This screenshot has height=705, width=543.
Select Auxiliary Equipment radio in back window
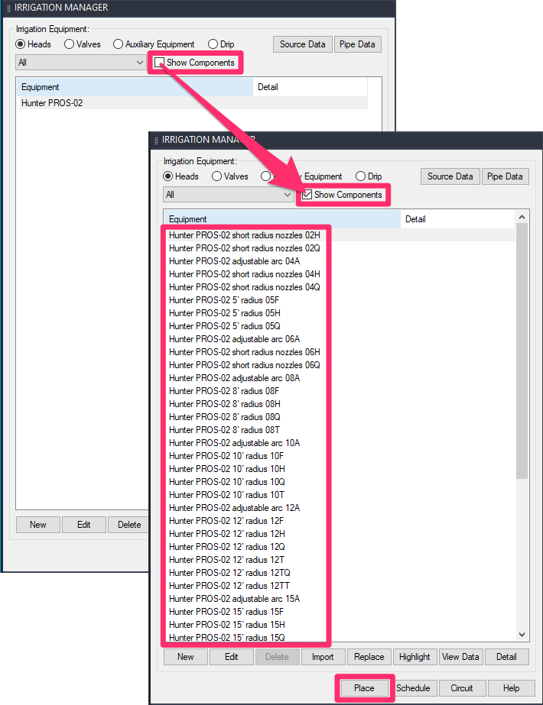pyautogui.click(x=118, y=44)
